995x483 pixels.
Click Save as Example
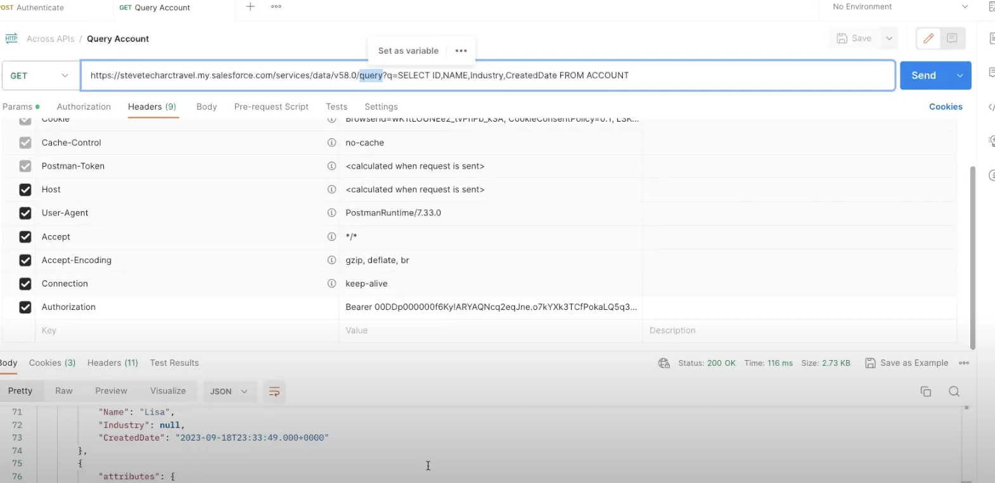coord(907,363)
